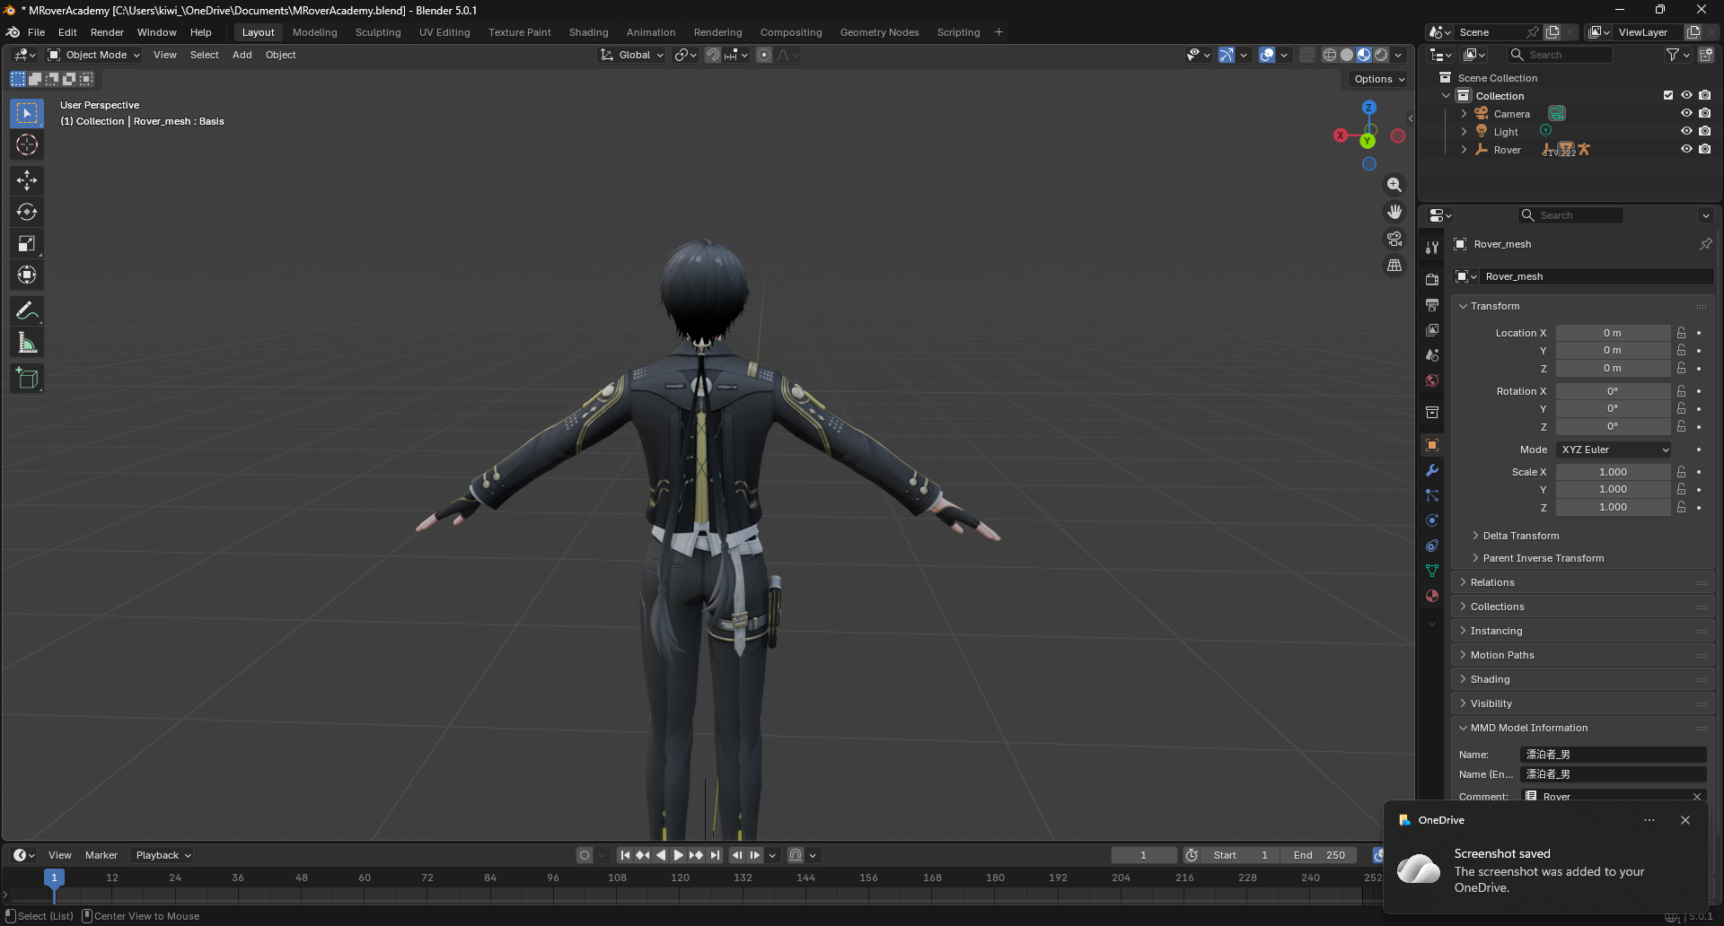The height and width of the screenshot is (926, 1724).
Task: Disable Rover in renders
Action: pos(1704,149)
